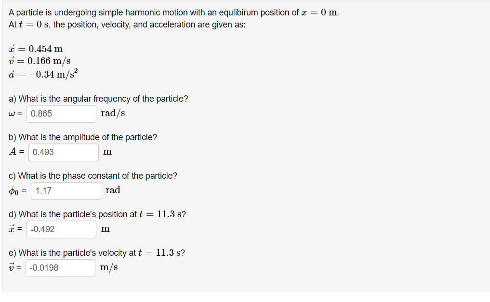Click the phase constant field showing 1.17
Viewport: 490px width, 302px height.
pos(66,191)
